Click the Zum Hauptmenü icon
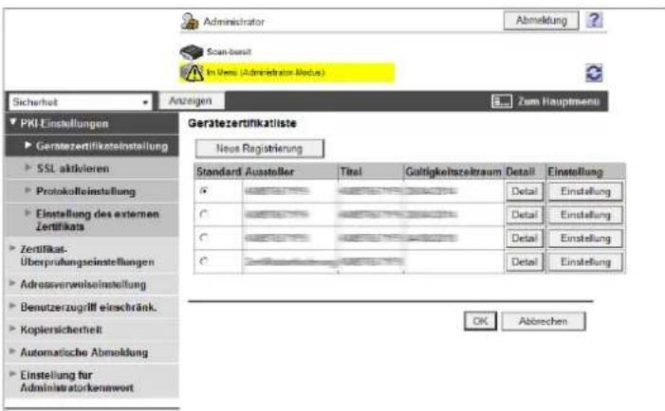Screen dimensions: 665x411 [x=502, y=101]
